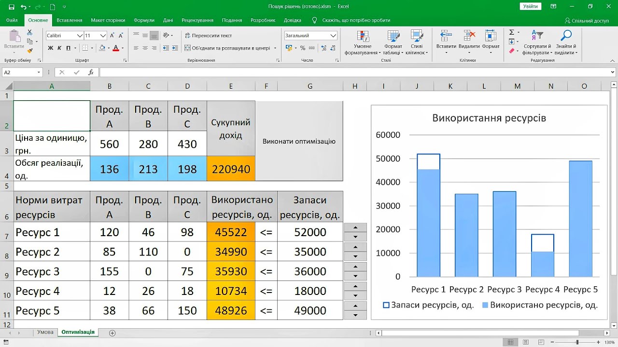Toggle Center horizontal alignment
Screen dimensions: 618x347
point(145,48)
